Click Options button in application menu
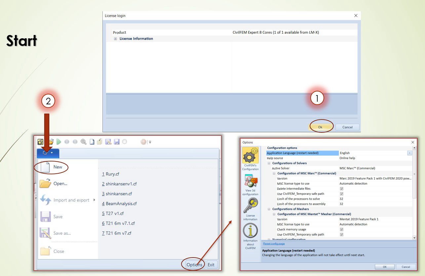The image size is (425, 276). coord(194,265)
